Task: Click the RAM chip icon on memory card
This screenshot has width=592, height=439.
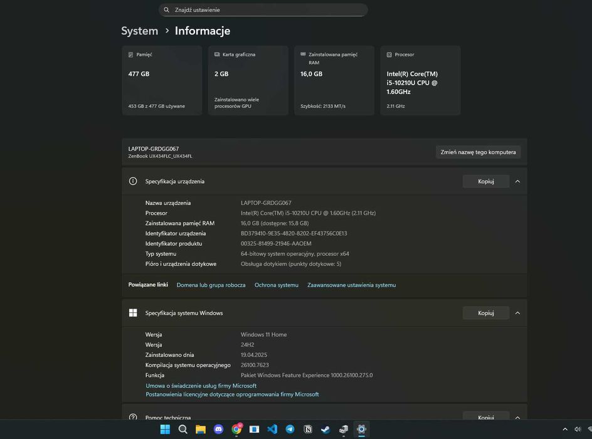Action: click(x=303, y=54)
